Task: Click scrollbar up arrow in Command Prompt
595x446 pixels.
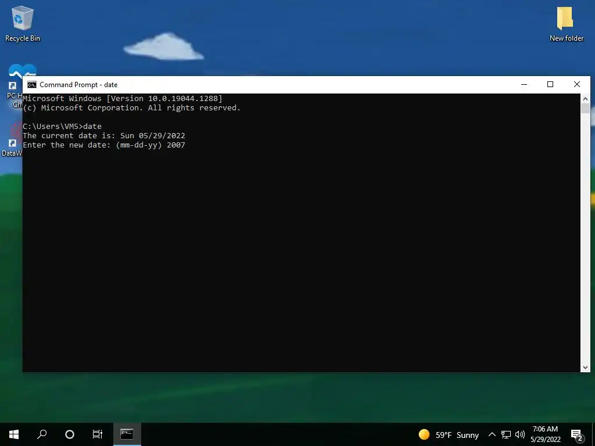Action: pos(585,99)
